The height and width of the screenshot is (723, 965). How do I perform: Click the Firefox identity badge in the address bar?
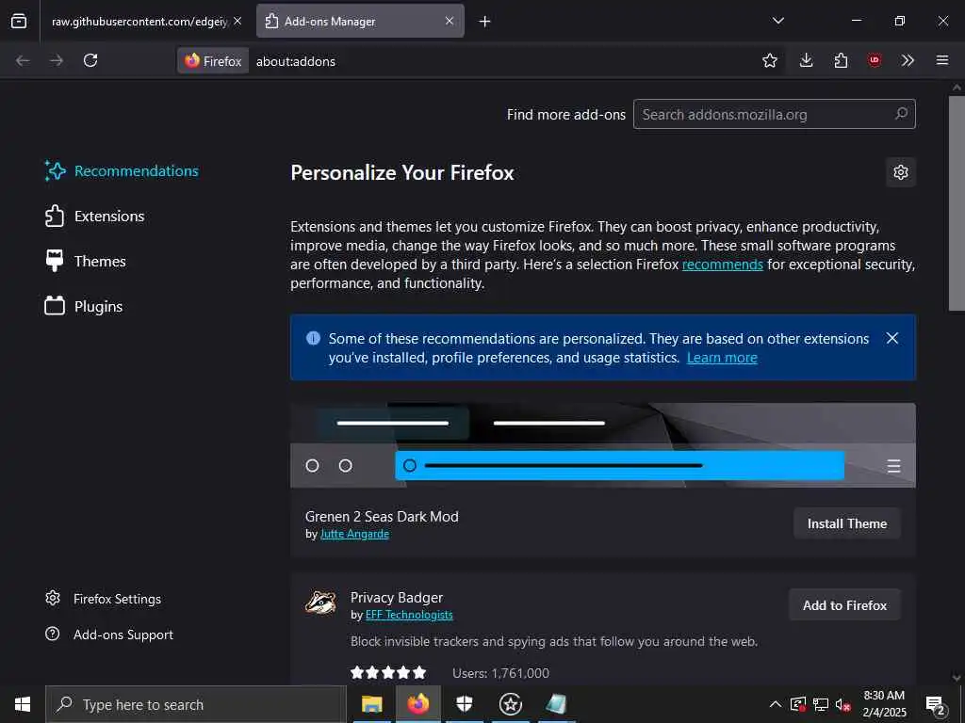(213, 61)
